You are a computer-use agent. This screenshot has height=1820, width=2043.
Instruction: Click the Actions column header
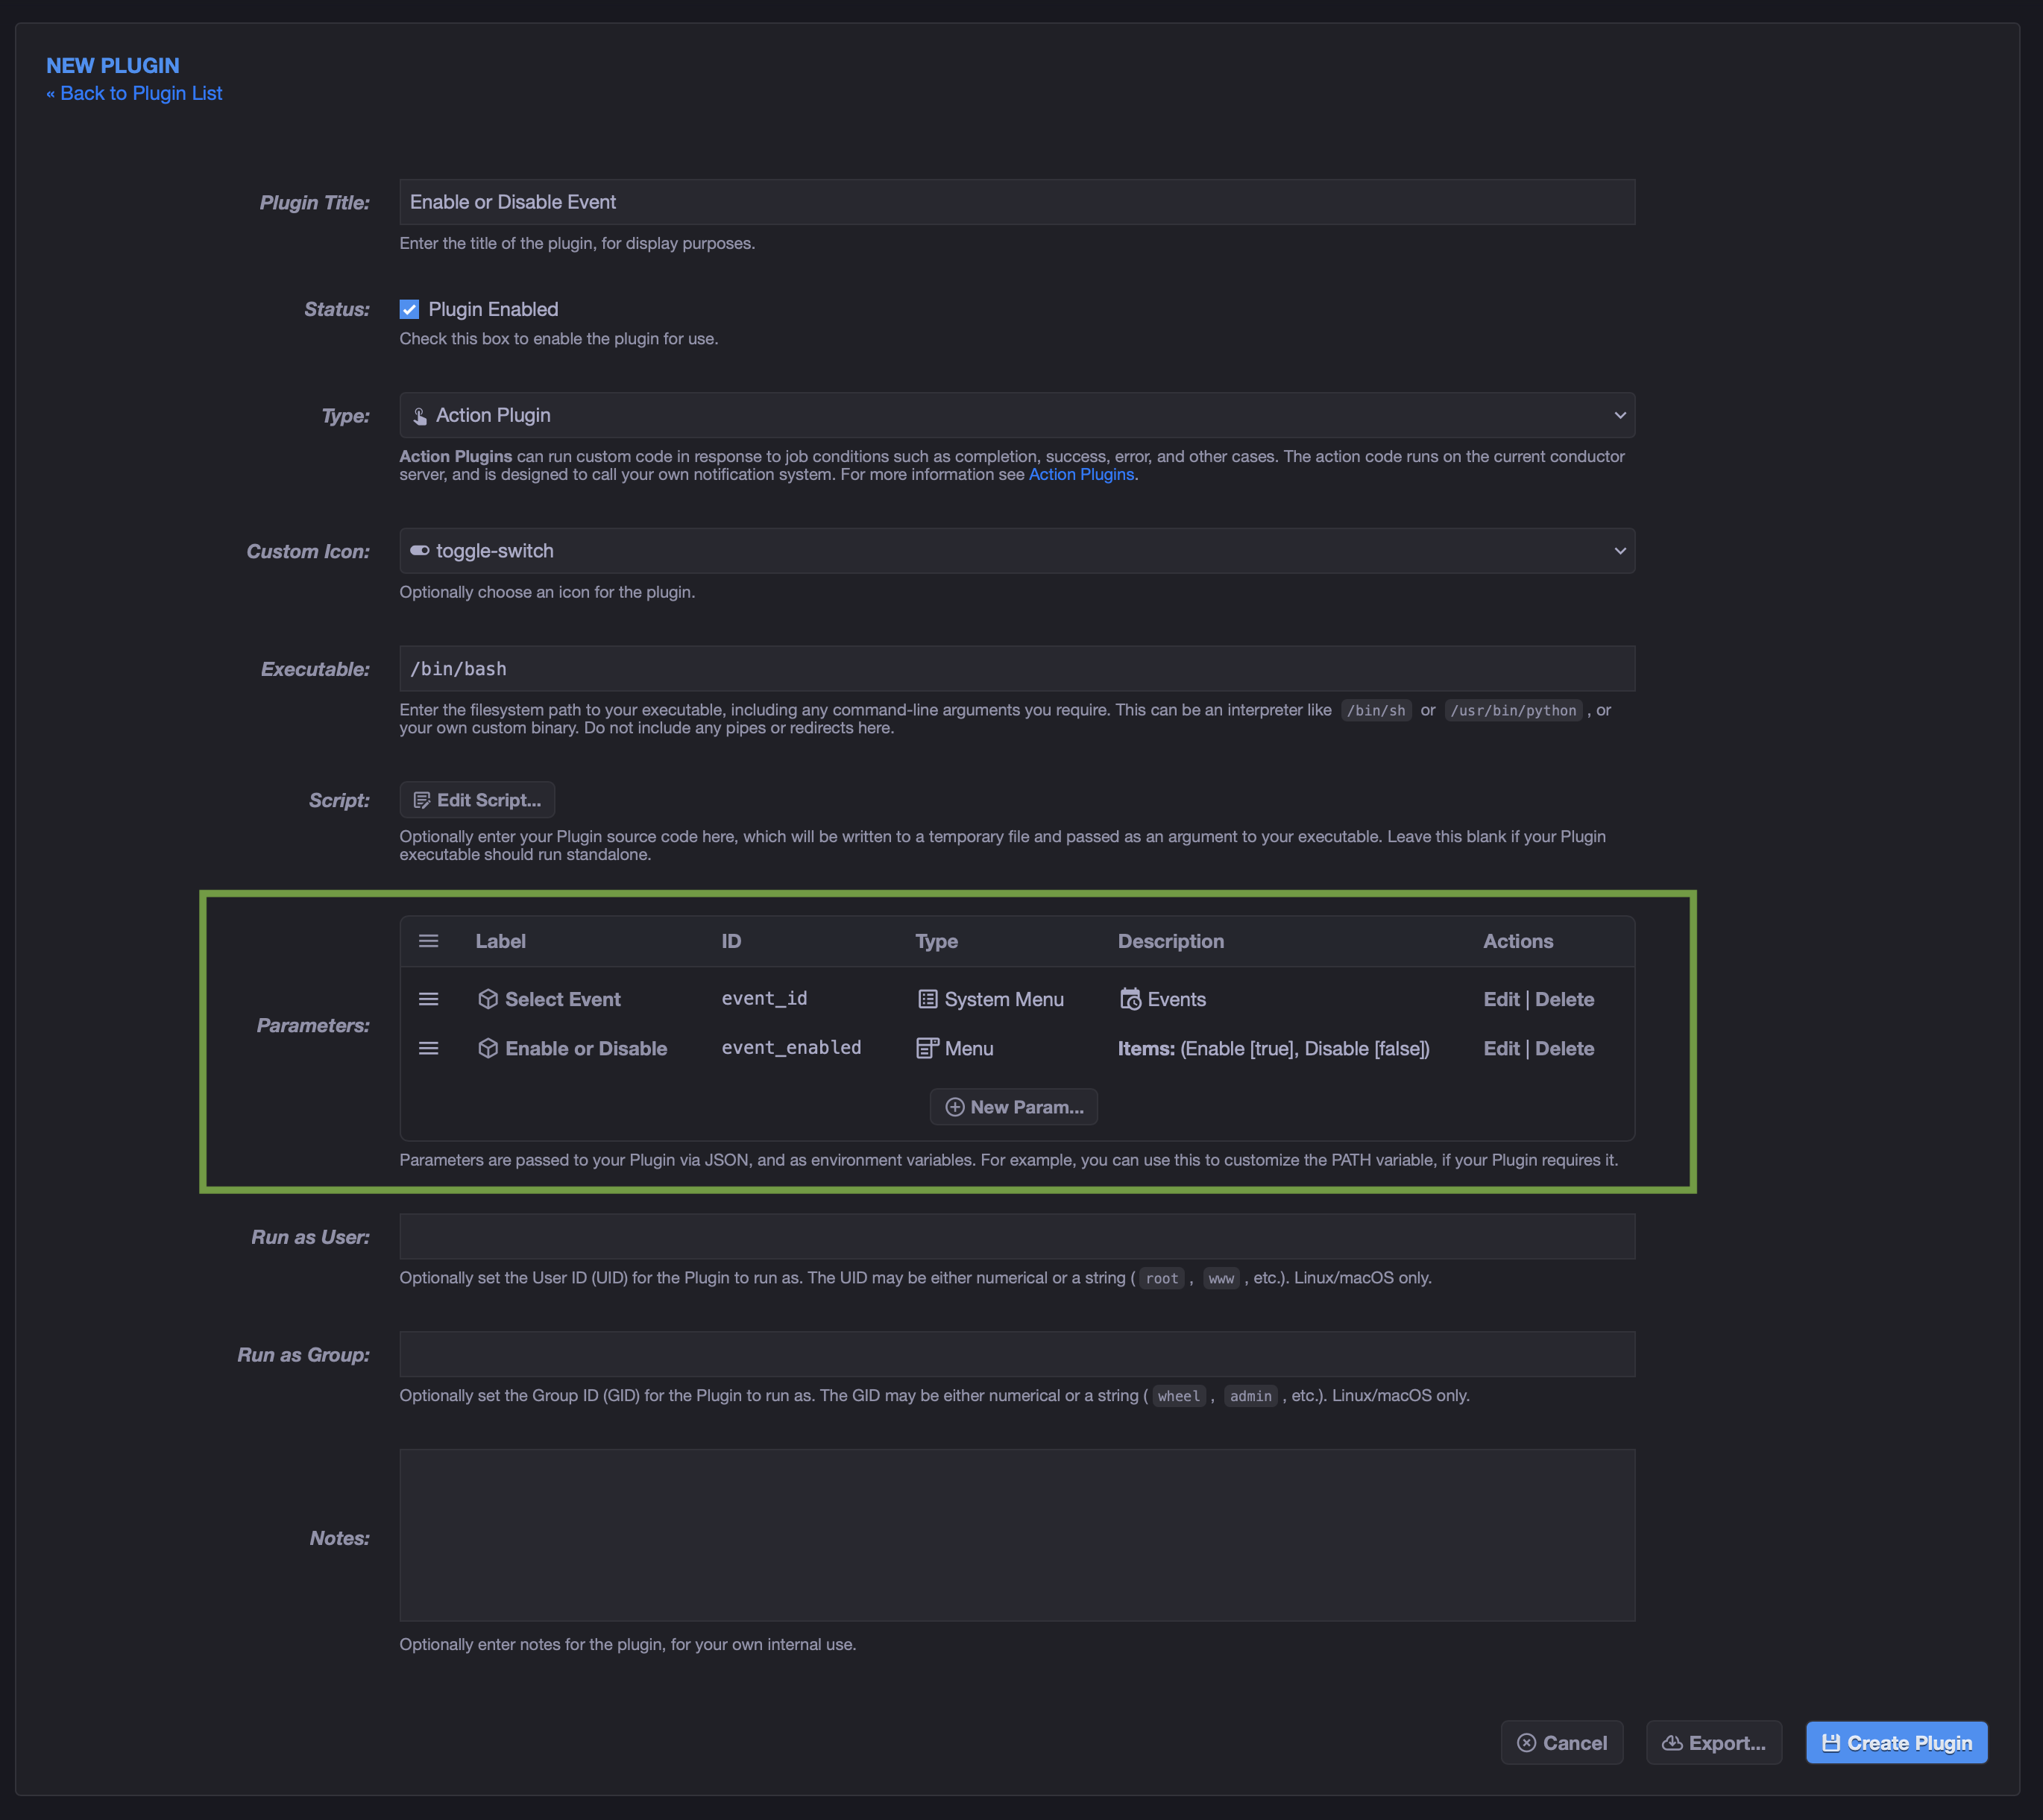tap(1518, 941)
